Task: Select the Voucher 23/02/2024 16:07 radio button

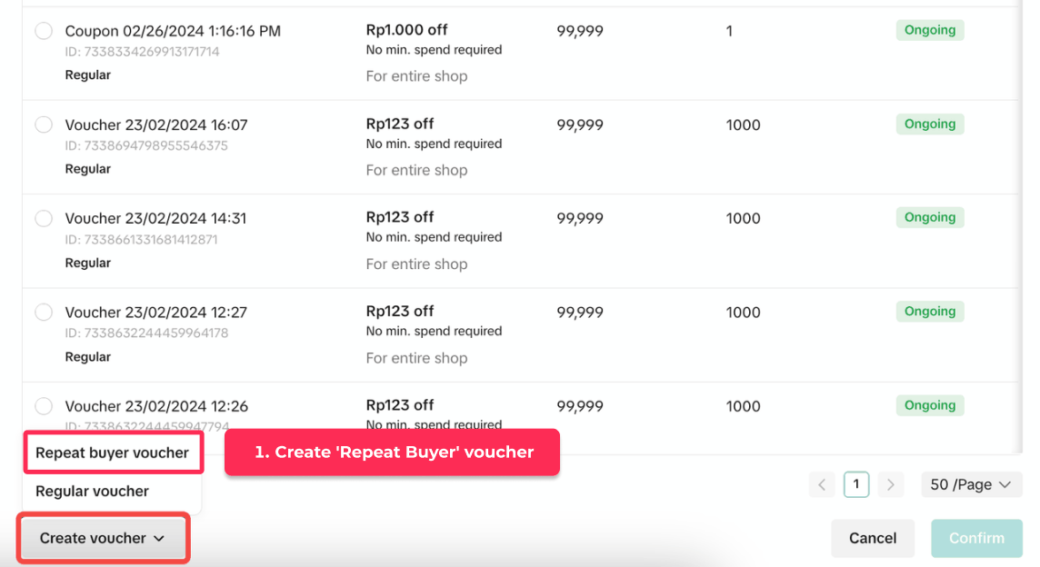Action: coord(44,124)
